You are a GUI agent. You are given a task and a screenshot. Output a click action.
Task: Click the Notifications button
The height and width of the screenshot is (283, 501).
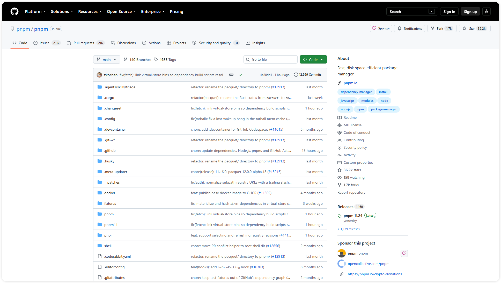pyautogui.click(x=410, y=28)
